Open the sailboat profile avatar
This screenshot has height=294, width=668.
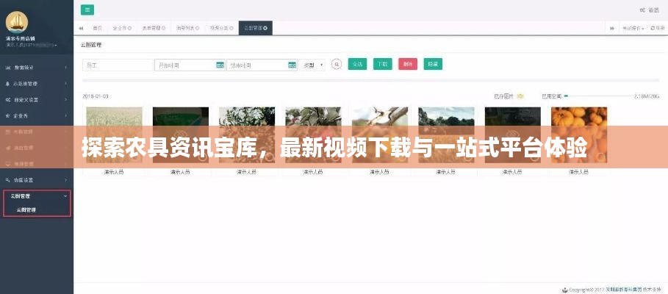(x=17, y=22)
